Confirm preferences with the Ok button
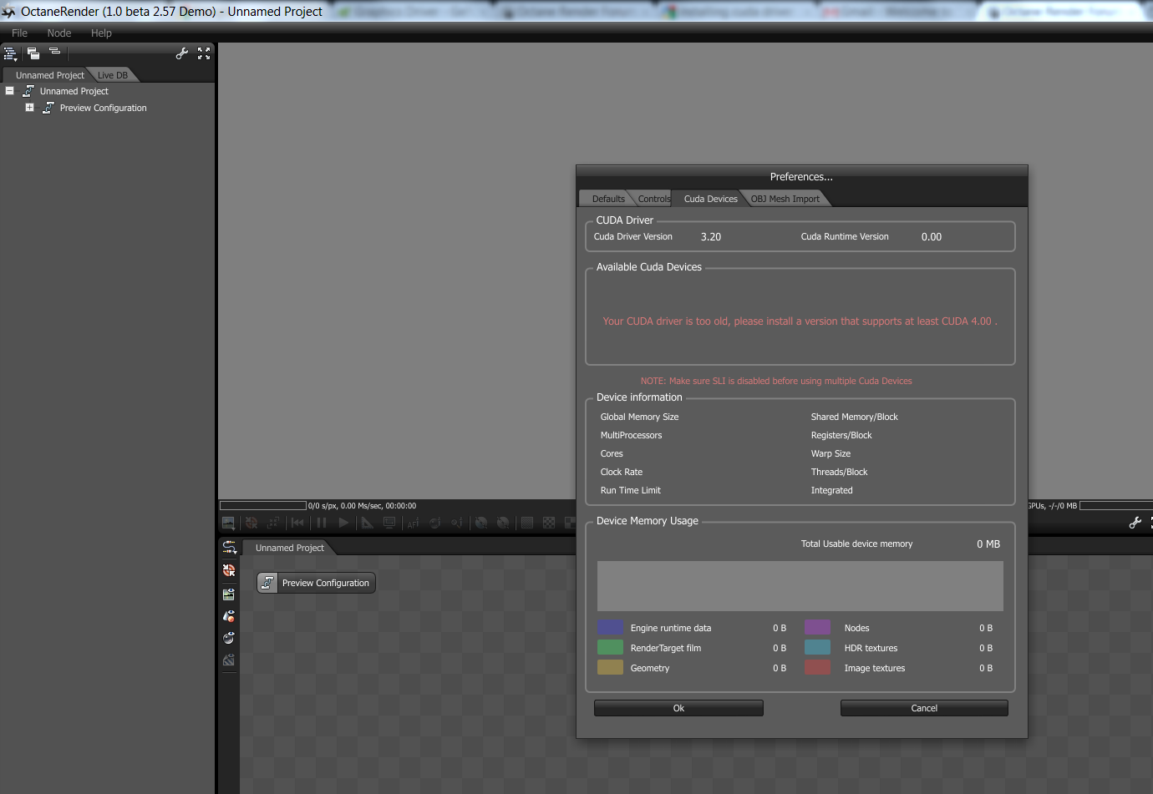The image size is (1153, 794). tap(678, 708)
